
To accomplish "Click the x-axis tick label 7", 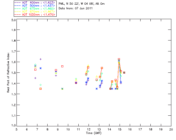I will click(x=37, y=129).
